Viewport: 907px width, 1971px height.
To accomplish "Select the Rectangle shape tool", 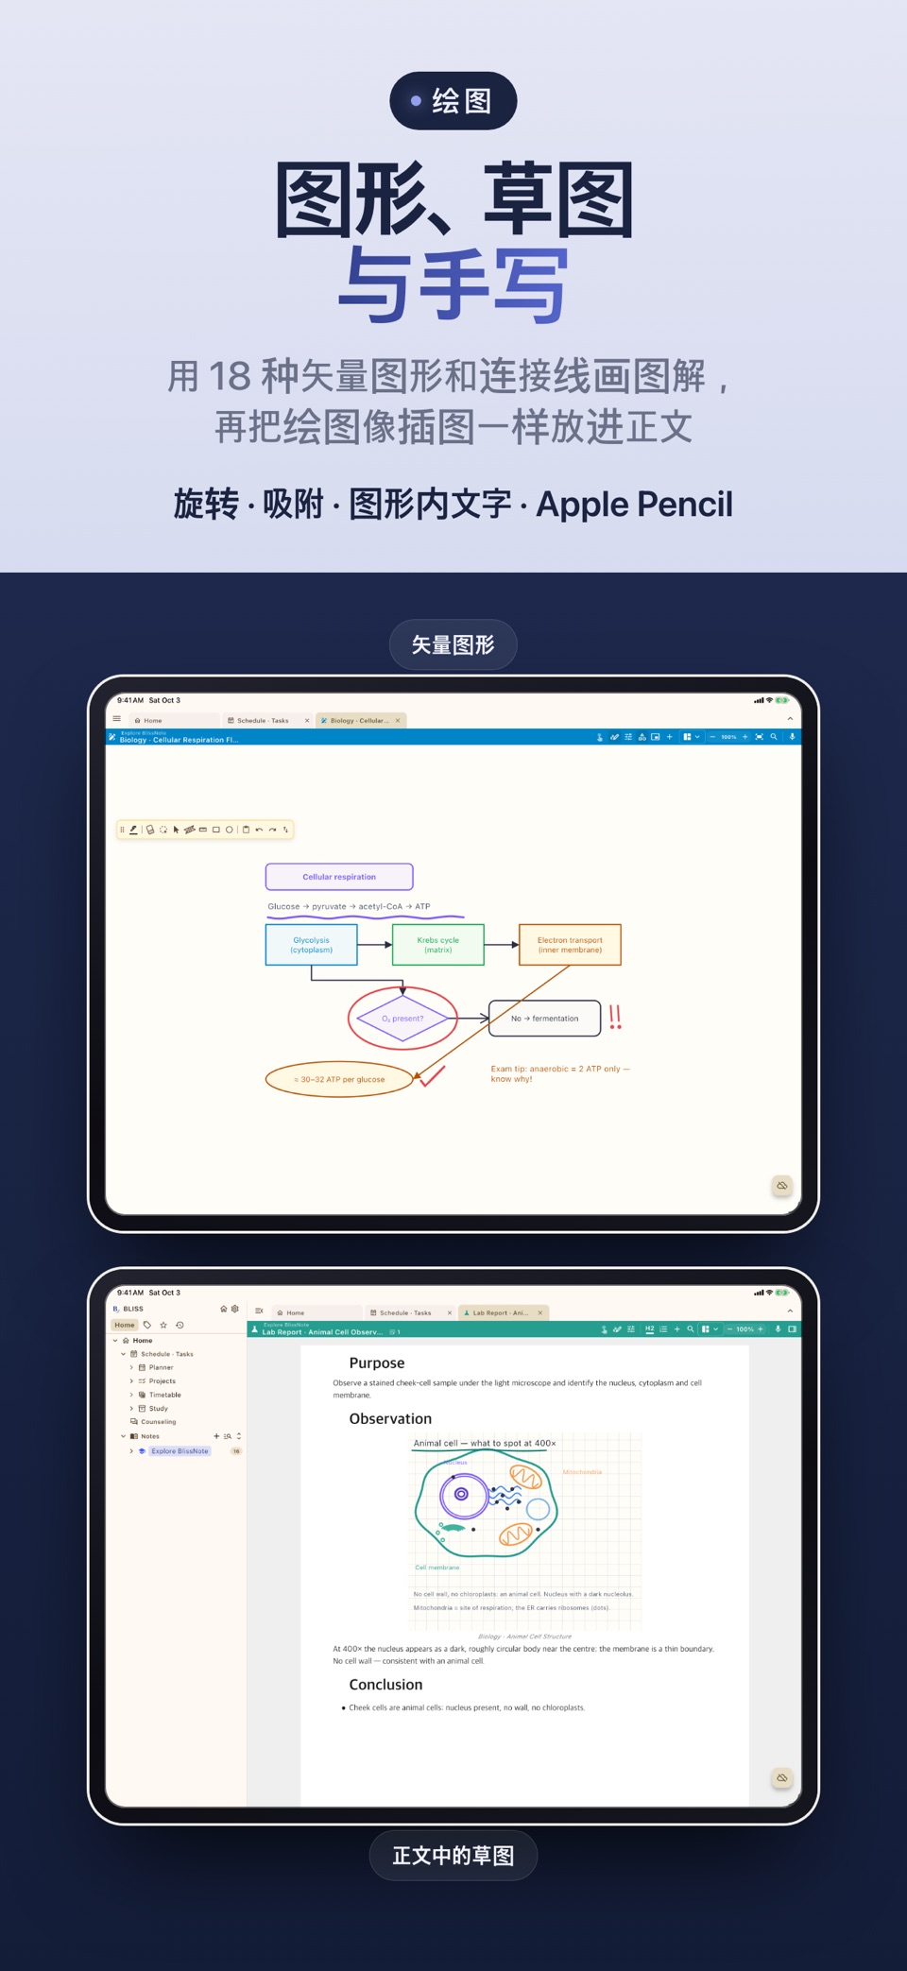I will pyautogui.click(x=216, y=830).
